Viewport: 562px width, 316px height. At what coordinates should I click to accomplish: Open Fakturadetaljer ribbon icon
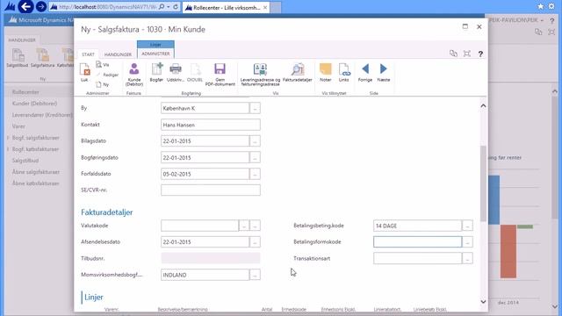297,72
